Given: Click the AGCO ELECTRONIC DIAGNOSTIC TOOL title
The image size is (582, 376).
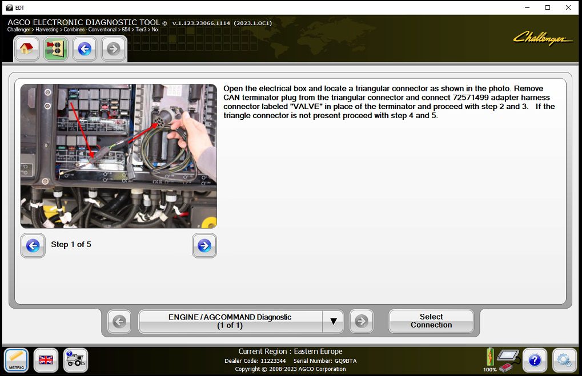Looking at the screenshot, I should [84, 22].
